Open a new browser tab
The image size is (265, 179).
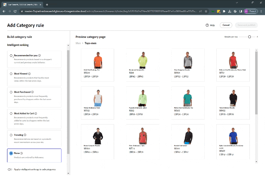click(47, 4)
